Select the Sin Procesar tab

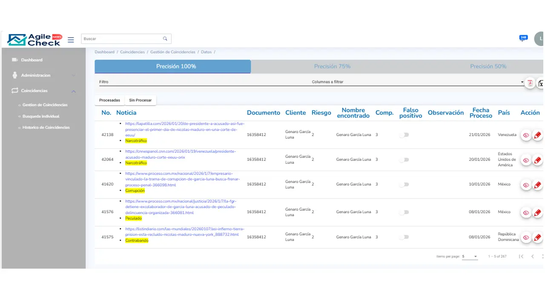141,100
